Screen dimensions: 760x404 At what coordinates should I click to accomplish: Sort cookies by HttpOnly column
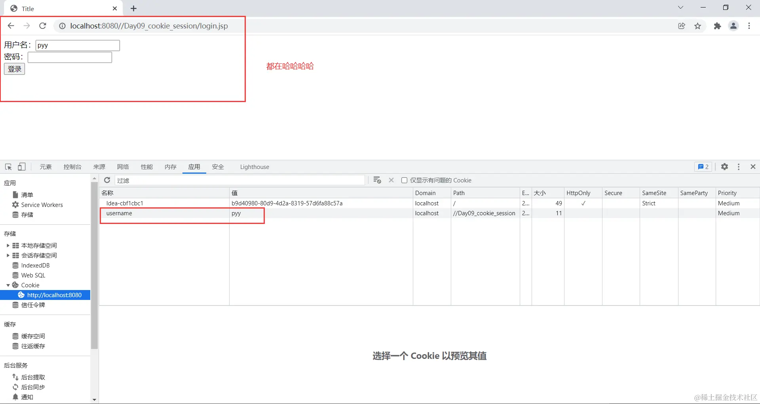[x=583, y=193]
